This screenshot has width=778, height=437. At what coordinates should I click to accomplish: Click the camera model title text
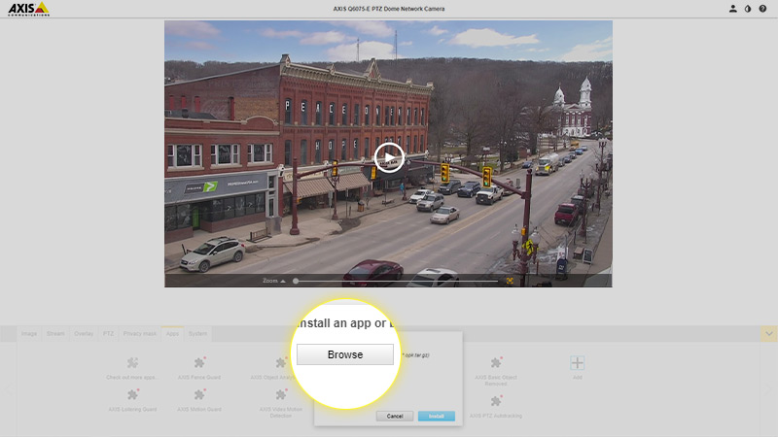click(388, 9)
